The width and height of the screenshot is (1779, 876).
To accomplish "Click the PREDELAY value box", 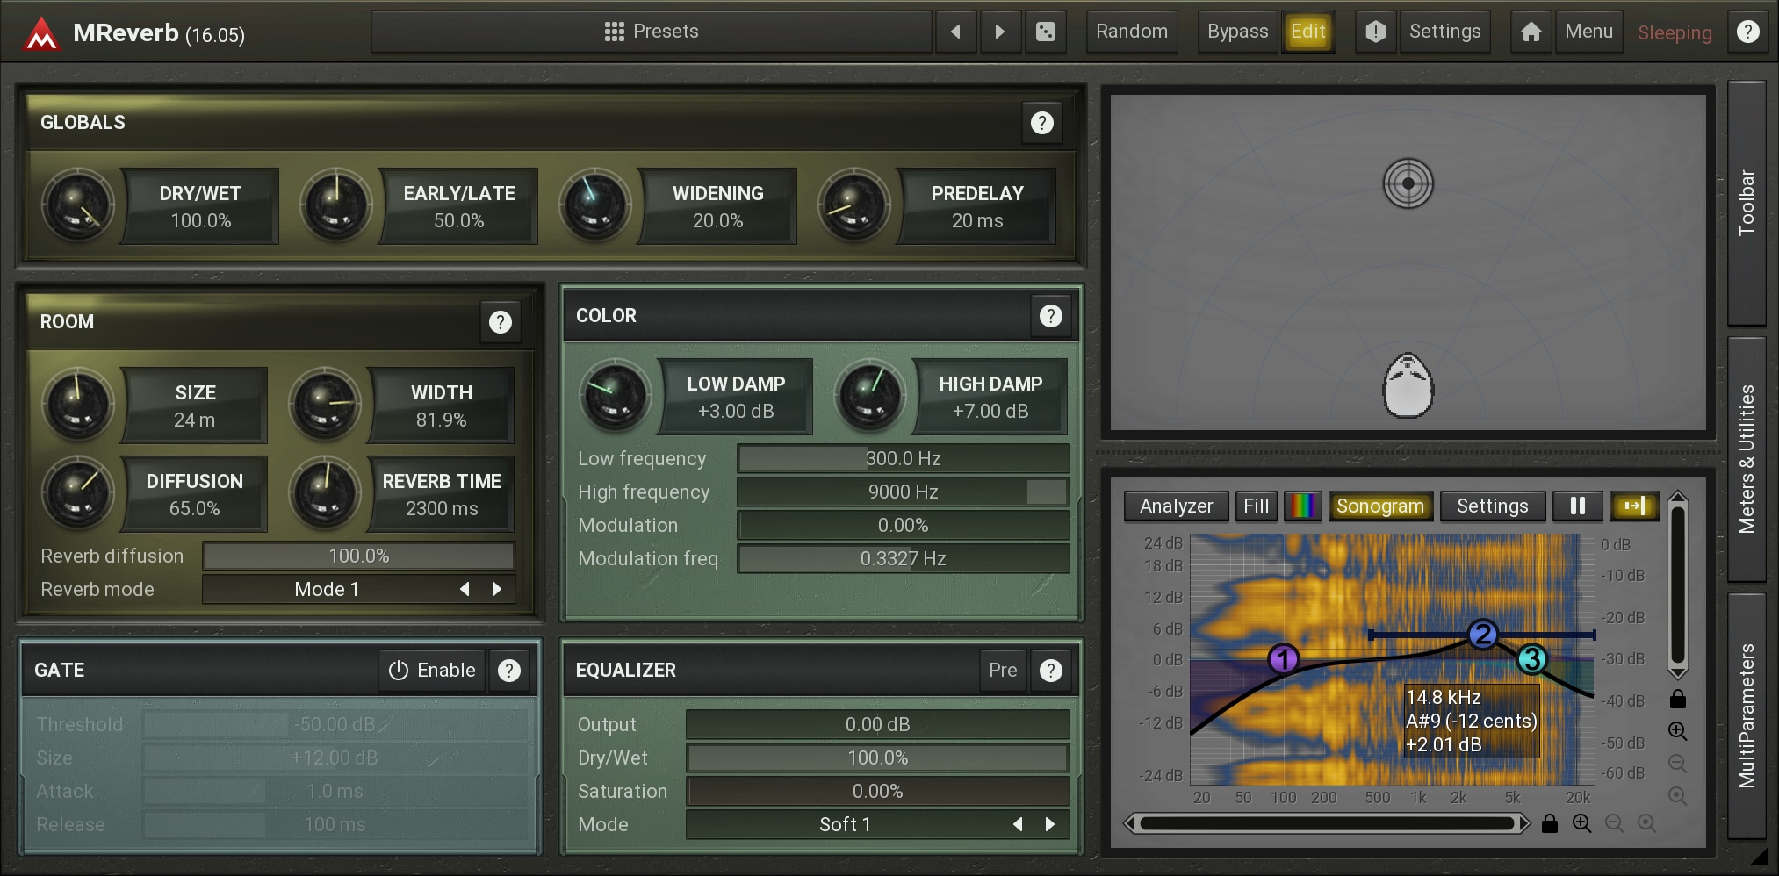I will (976, 206).
